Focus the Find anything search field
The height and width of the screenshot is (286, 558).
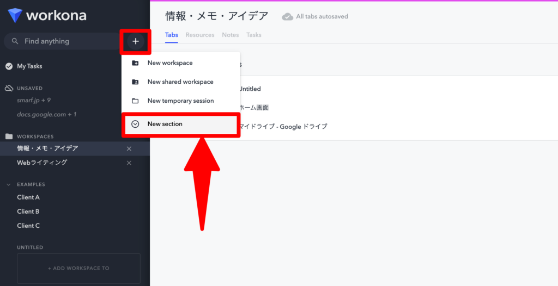coord(62,41)
